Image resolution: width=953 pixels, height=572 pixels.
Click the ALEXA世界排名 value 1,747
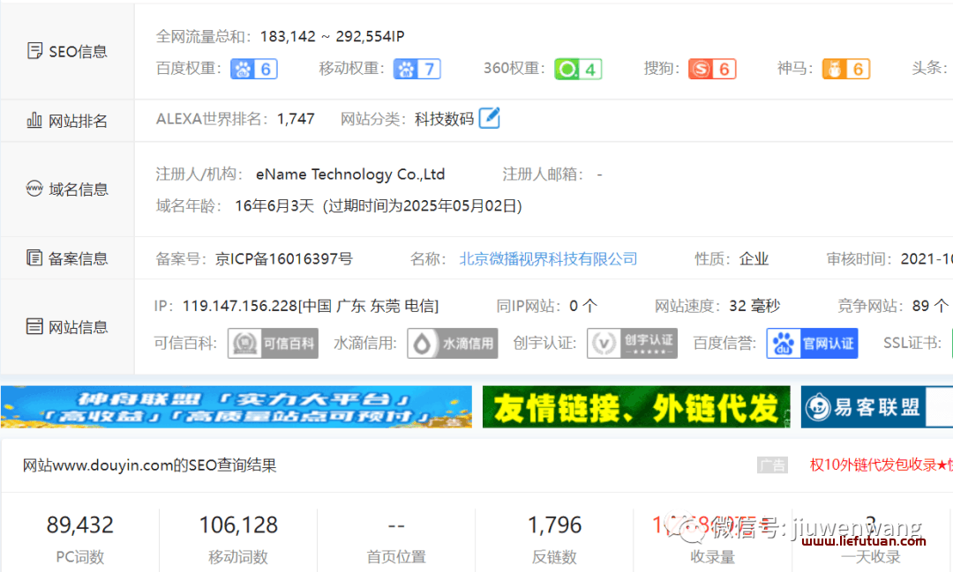[x=296, y=119]
